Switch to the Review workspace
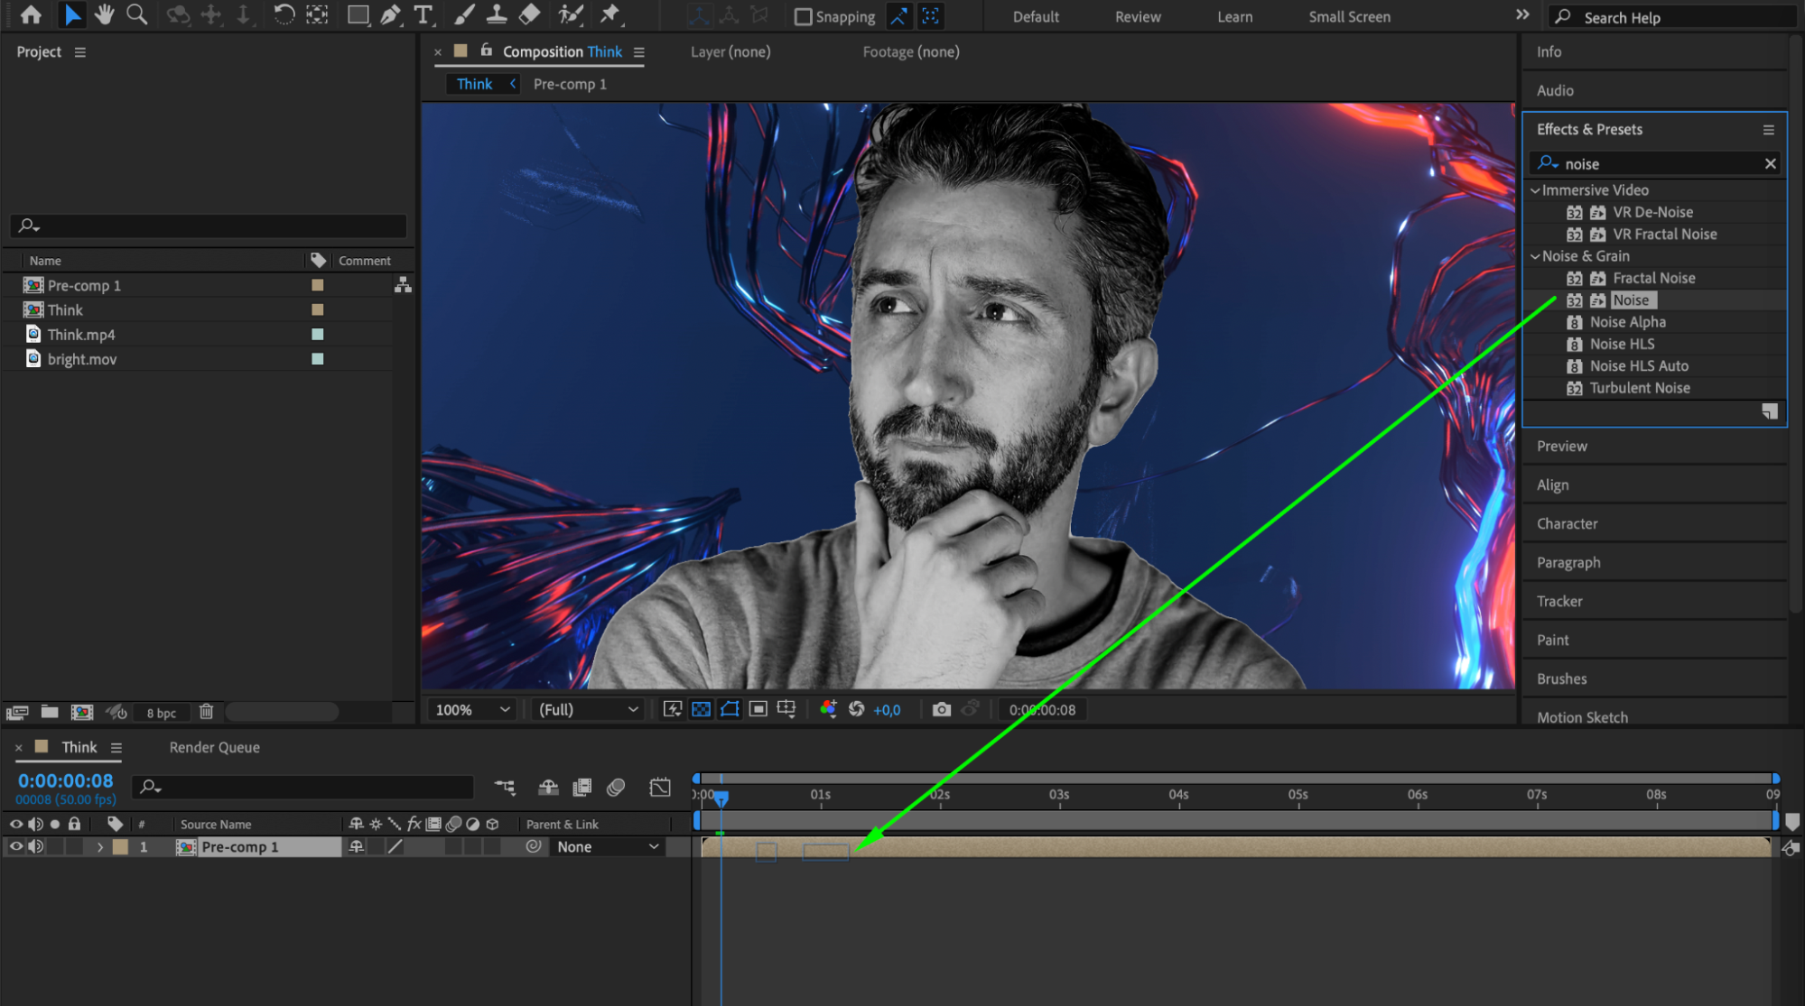Screen dimensions: 1805x1006 (1138, 16)
